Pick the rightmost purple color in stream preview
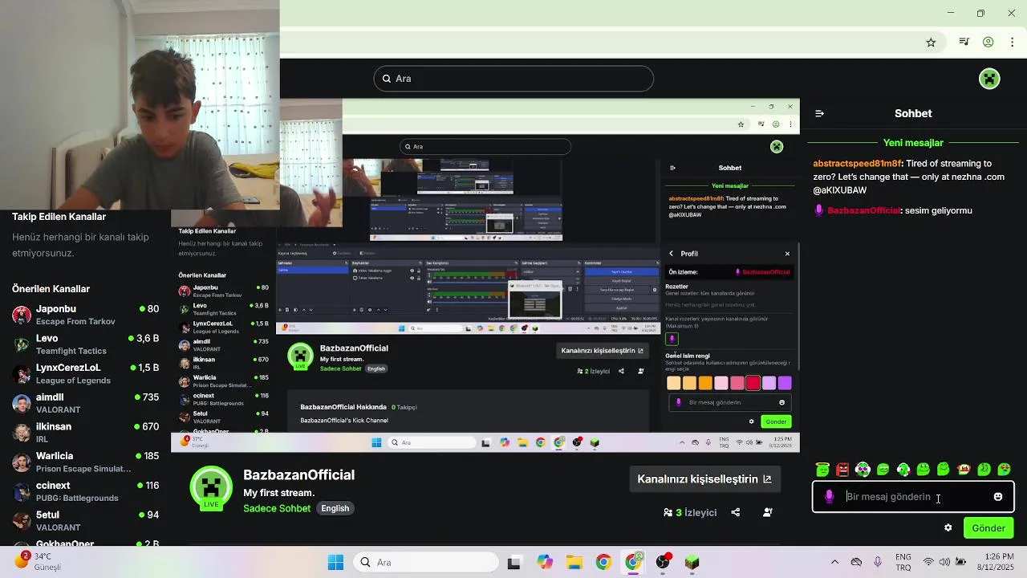The width and height of the screenshot is (1027, 578). pos(785,383)
